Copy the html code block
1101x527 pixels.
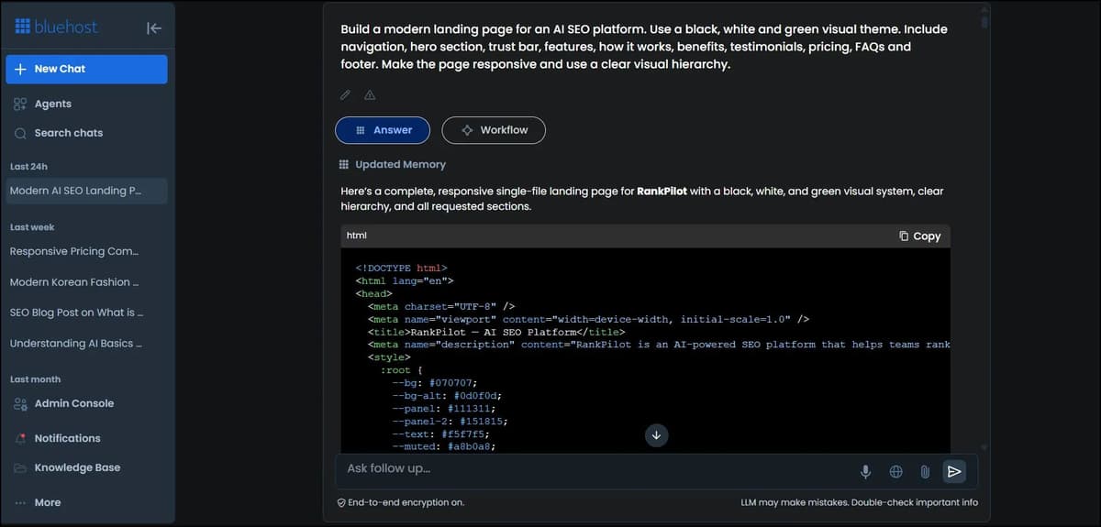pos(919,236)
